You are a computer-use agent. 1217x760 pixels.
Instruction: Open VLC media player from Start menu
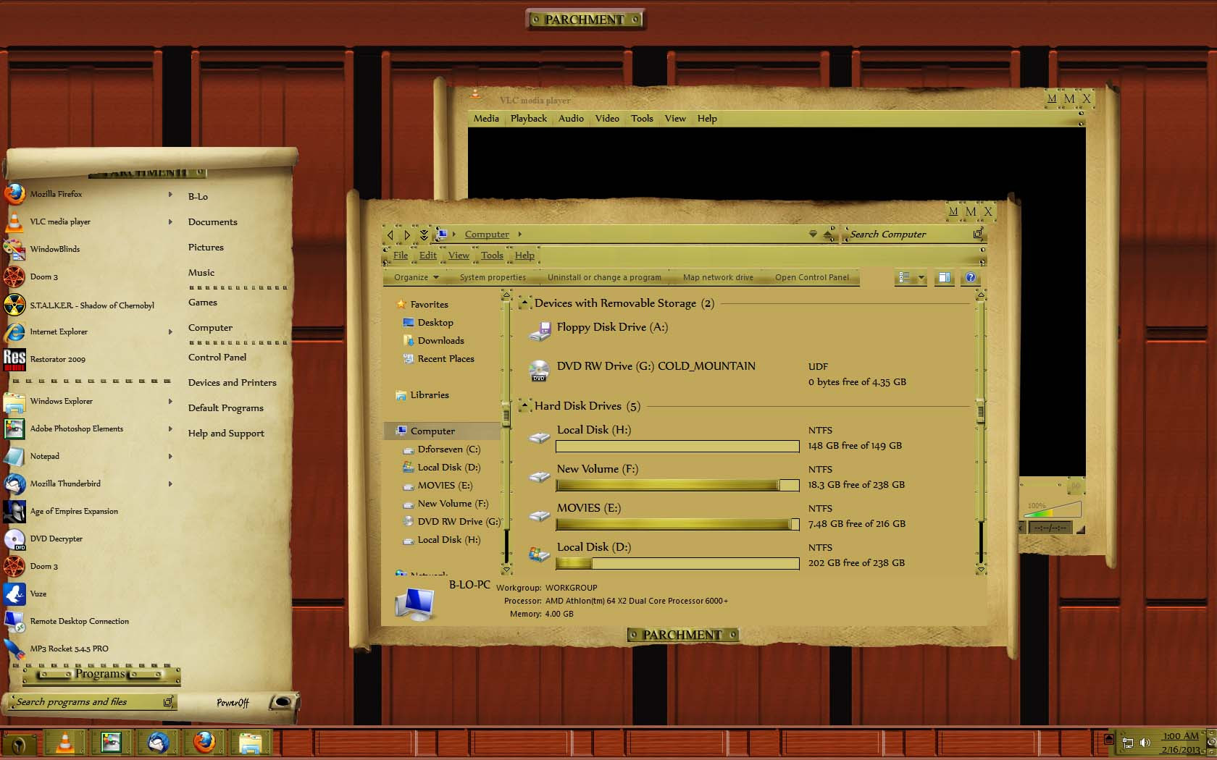[60, 221]
